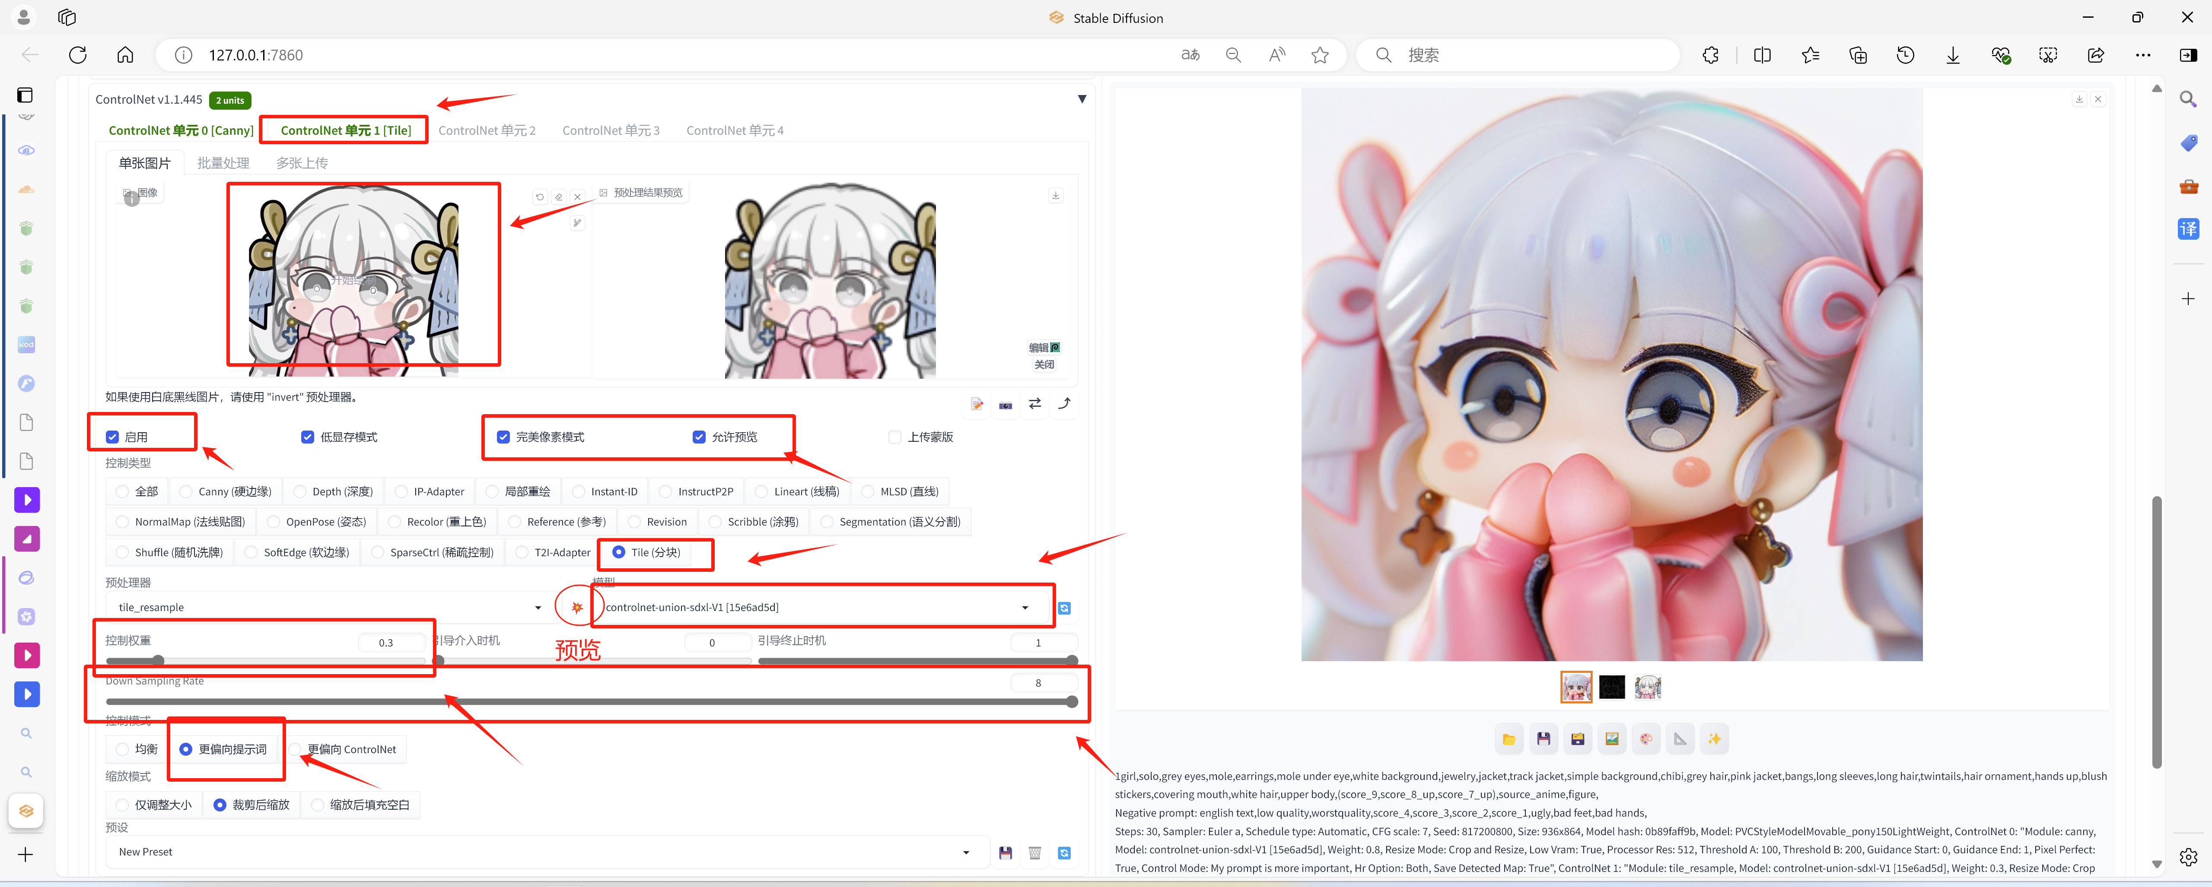Undo edit on ControlNet input image
Viewport: 2212px width, 887px height.
tap(540, 196)
